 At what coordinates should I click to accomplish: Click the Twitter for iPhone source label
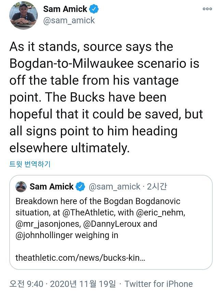point(158,284)
